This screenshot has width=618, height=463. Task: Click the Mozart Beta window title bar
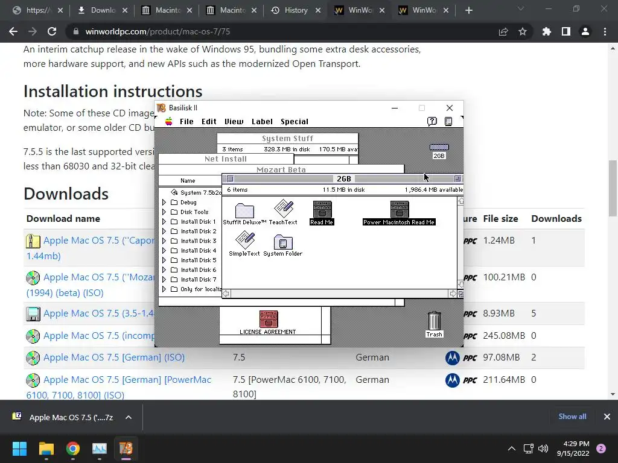pos(281,169)
